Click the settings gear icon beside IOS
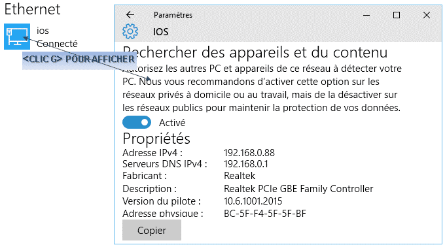The height and width of the screenshot is (247, 445). pyautogui.click(x=130, y=31)
